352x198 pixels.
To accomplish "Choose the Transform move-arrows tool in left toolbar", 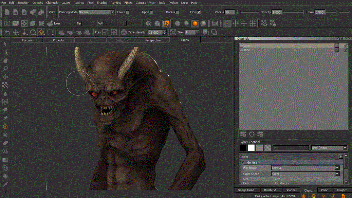I will 5,77.
